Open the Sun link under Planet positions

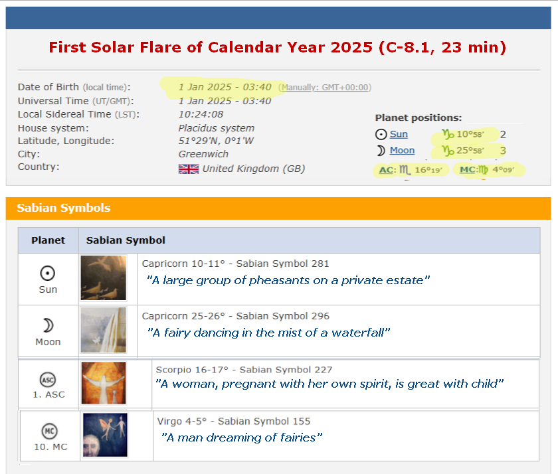coord(399,134)
